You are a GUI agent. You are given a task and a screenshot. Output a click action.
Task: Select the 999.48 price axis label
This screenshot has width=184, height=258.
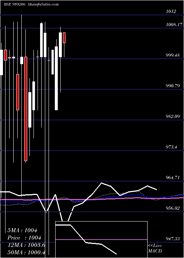pyautogui.click(x=173, y=55)
